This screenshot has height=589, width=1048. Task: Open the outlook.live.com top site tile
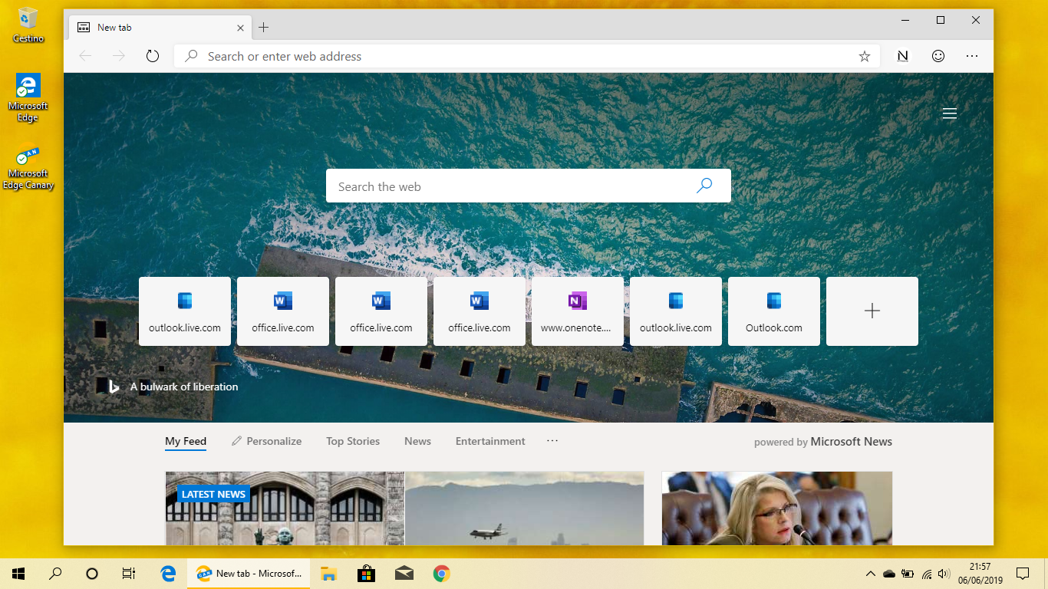[x=185, y=311]
